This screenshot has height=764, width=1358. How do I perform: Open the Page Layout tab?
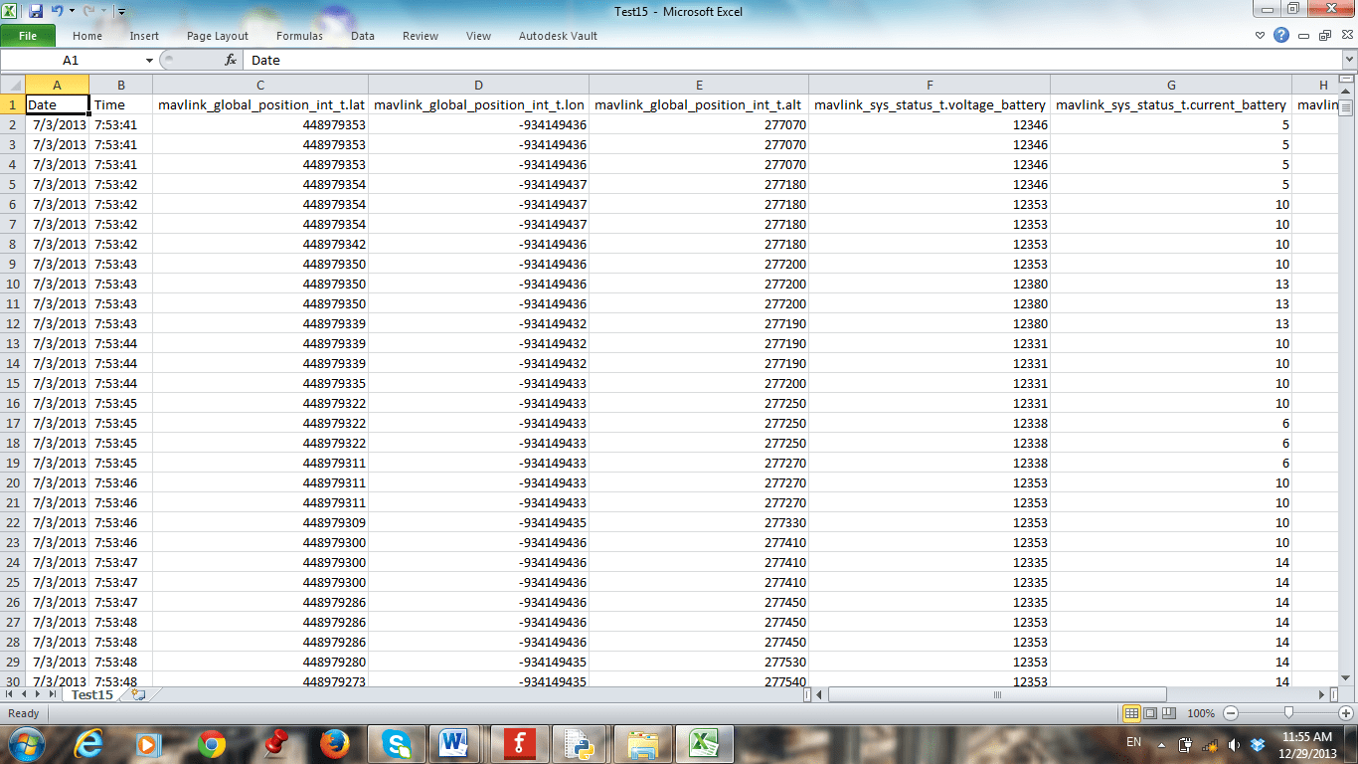click(x=218, y=36)
